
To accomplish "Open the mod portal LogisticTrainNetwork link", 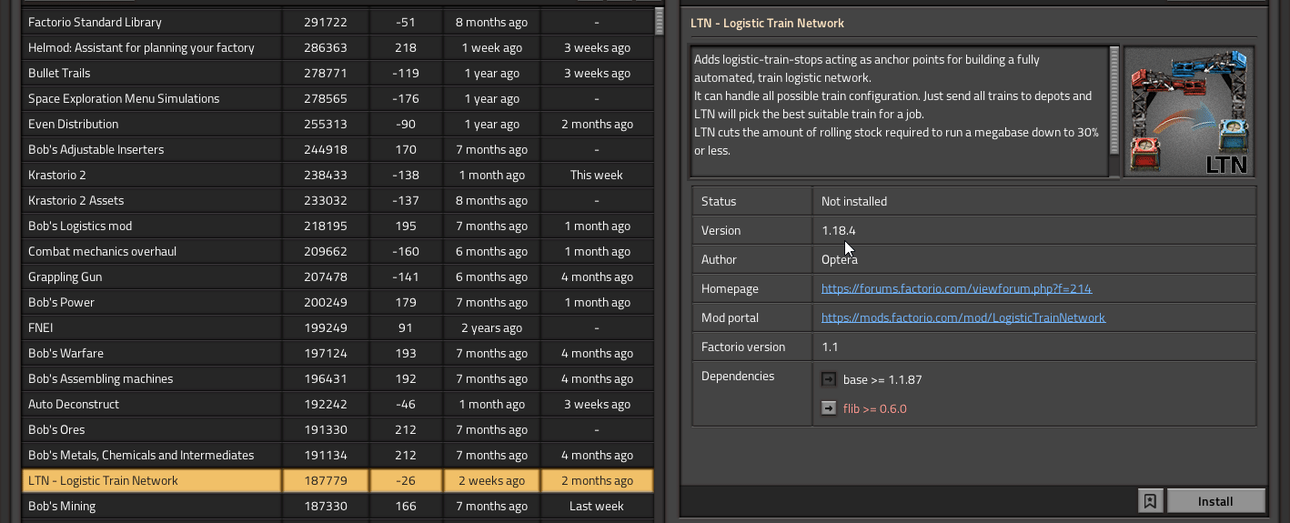I will (x=962, y=317).
